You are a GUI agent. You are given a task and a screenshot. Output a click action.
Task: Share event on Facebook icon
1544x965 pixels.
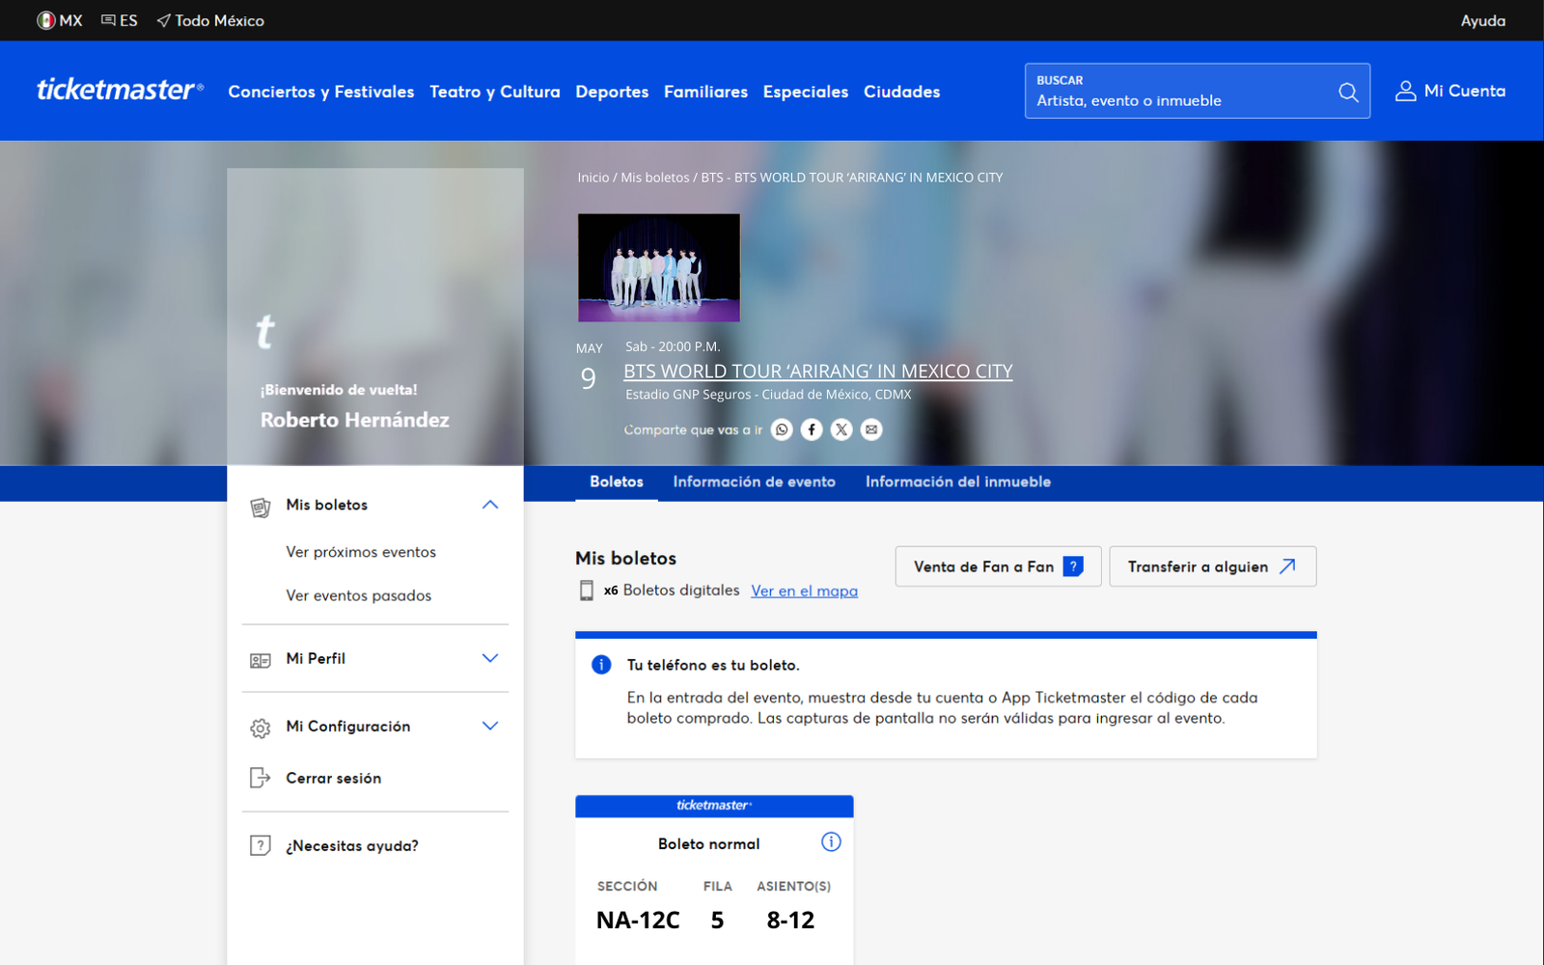[812, 429]
